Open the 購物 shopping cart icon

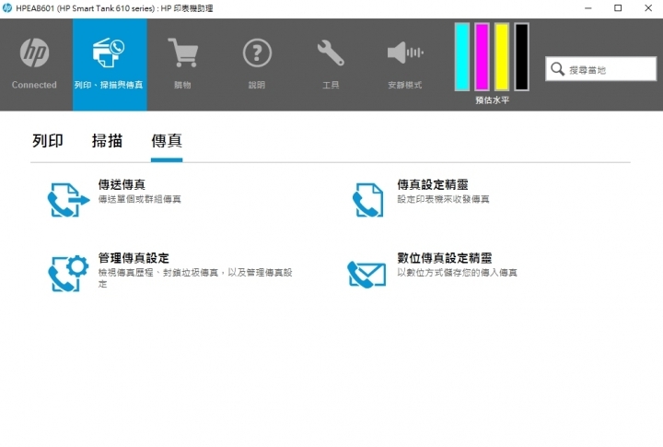pyautogui.click(x=182, y=53)
